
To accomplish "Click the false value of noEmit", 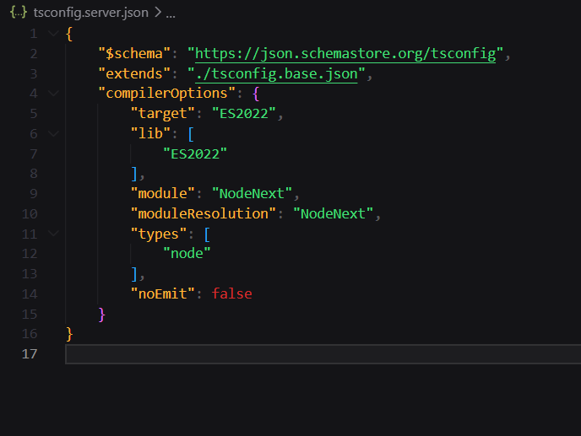I will point(232,293).
